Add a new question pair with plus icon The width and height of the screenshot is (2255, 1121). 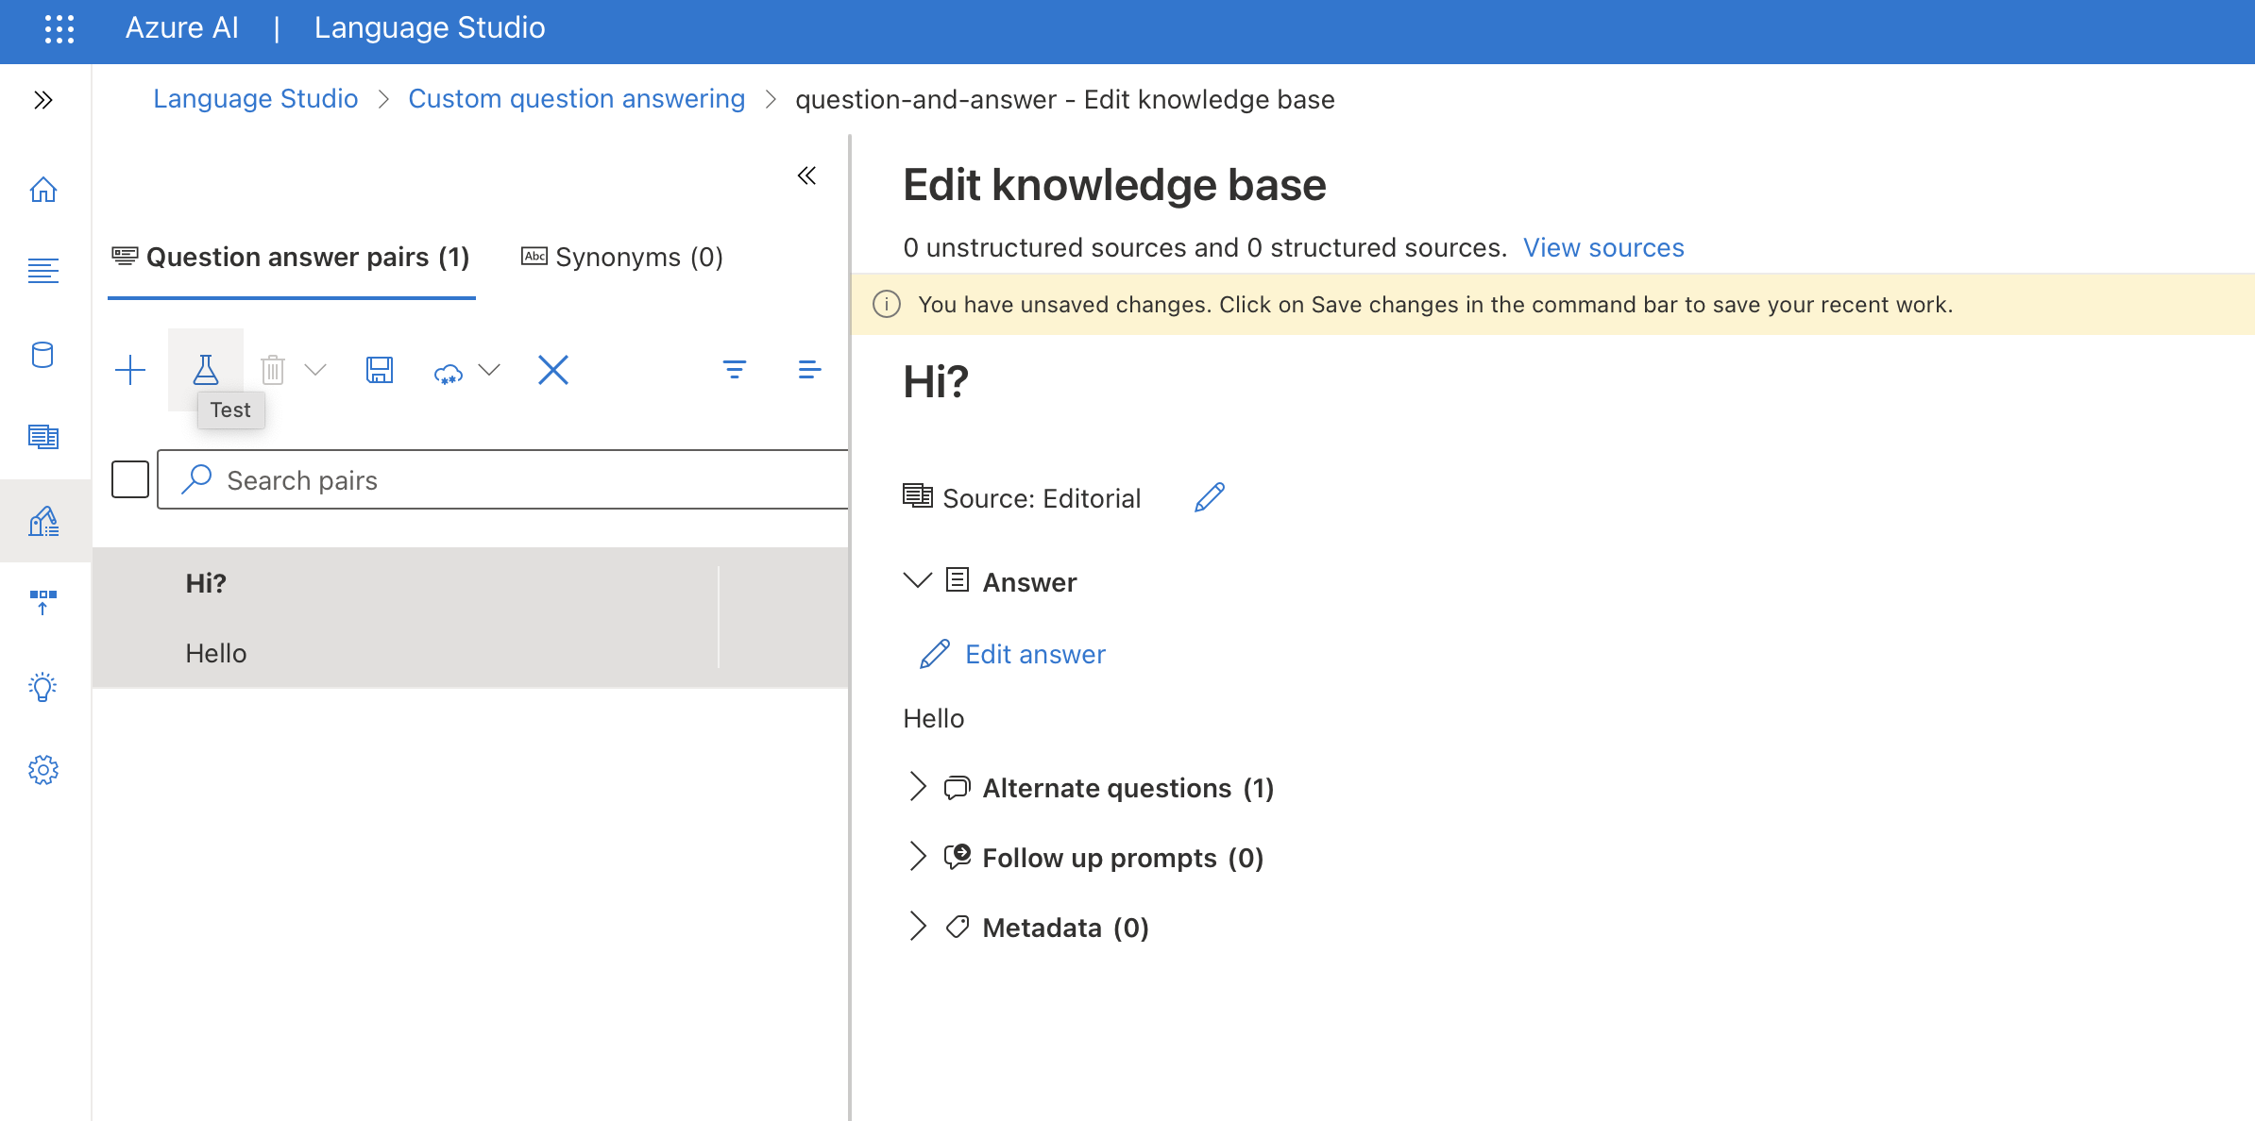130,370
